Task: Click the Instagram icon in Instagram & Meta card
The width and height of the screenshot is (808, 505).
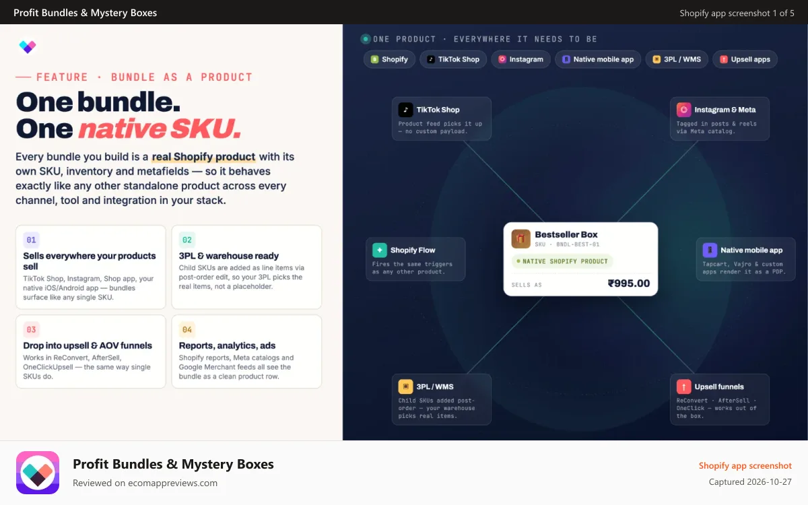Action: click(683, 110)
